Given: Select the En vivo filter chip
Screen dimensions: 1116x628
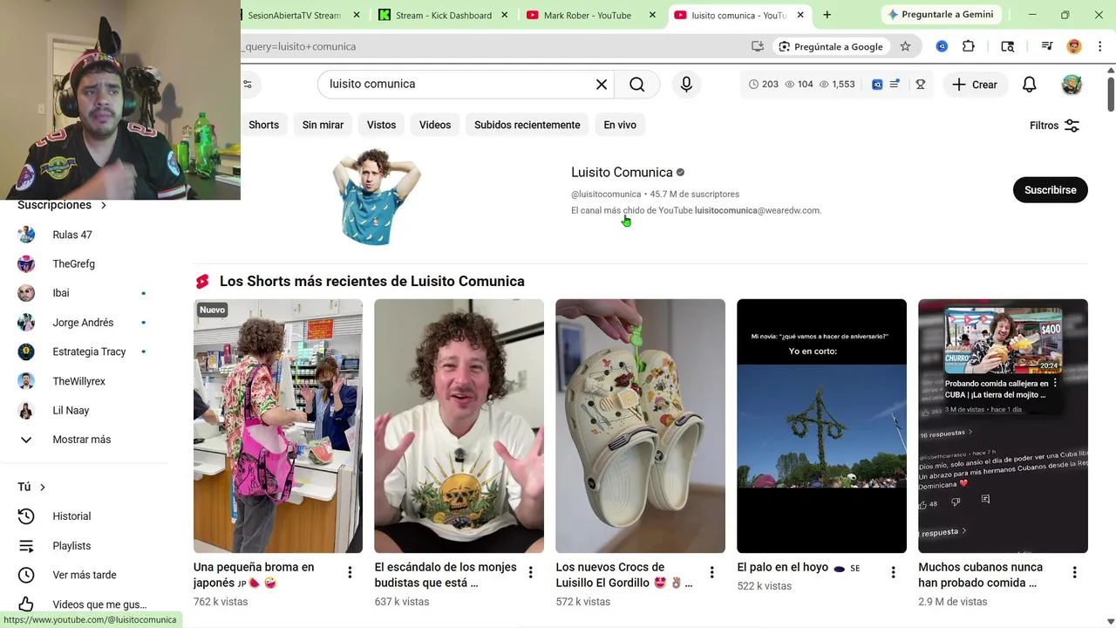Looking at the screenshot, I should tap(620, 125).
